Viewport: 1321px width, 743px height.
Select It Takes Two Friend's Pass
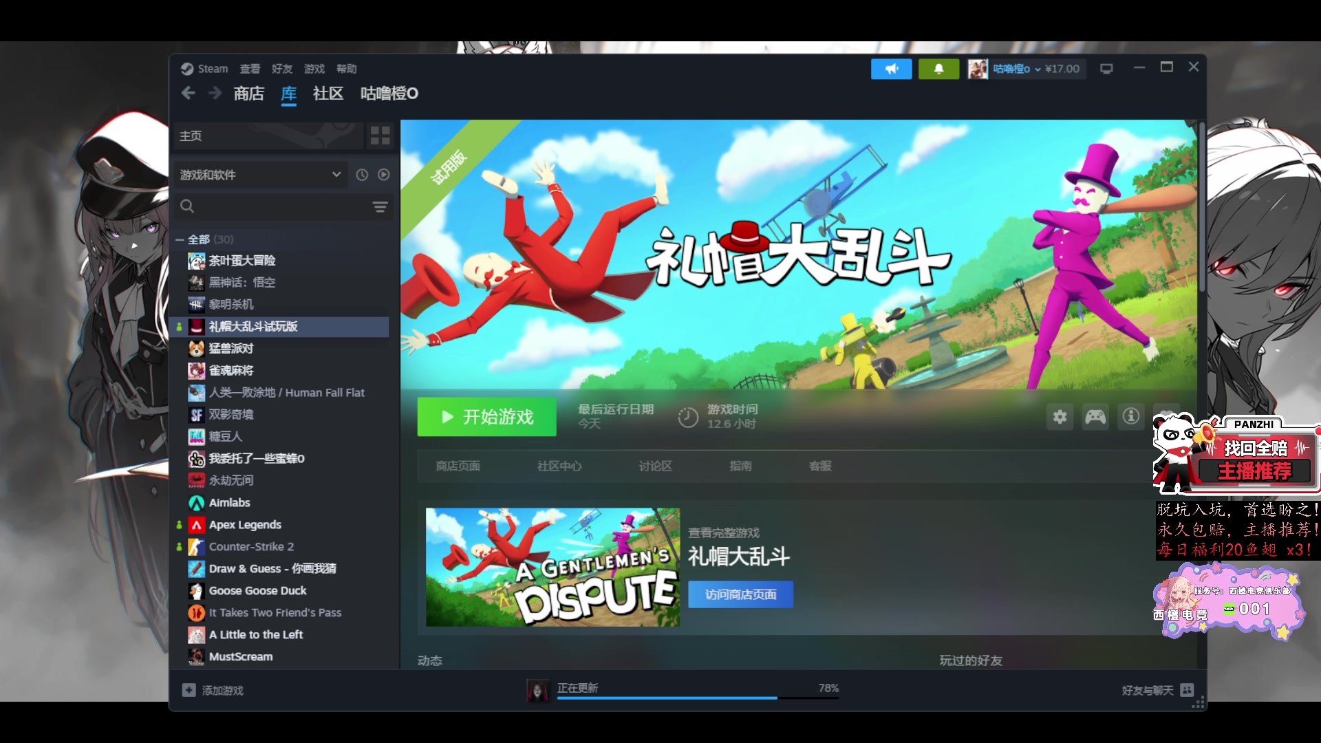[x=275, y=613]
